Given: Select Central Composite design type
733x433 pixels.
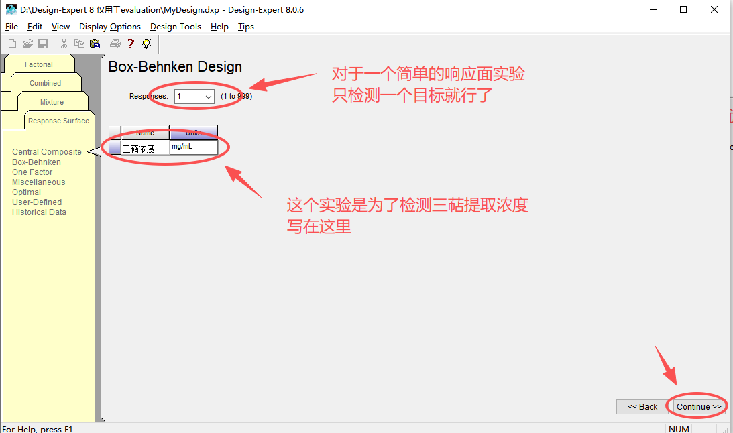Looking at the screenshot, I should (x=47, y=152).
